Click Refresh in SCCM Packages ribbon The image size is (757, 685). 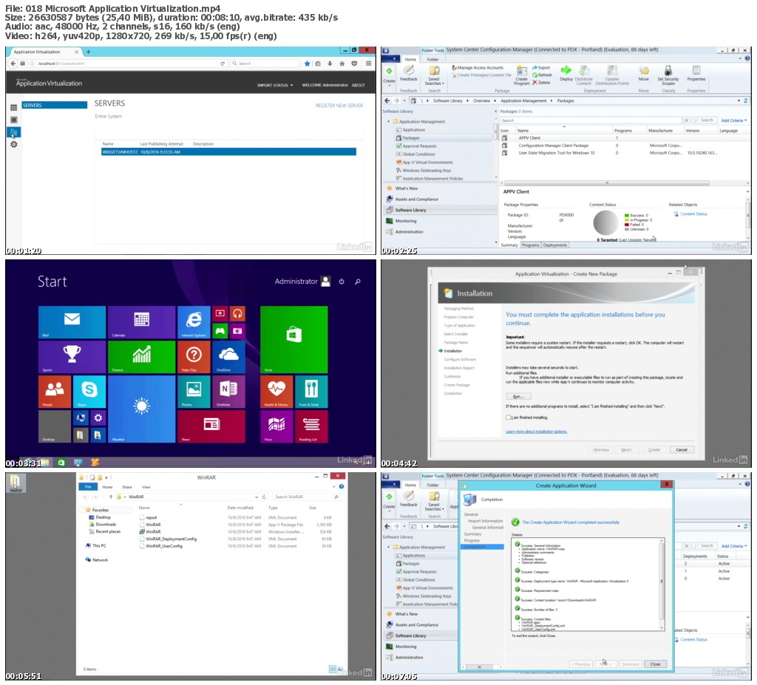pos(542,75)
